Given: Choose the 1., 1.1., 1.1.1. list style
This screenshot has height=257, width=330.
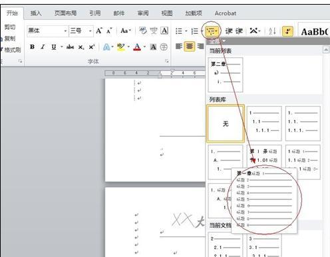Looking at the screenshot, I should (x=303, y=124).
